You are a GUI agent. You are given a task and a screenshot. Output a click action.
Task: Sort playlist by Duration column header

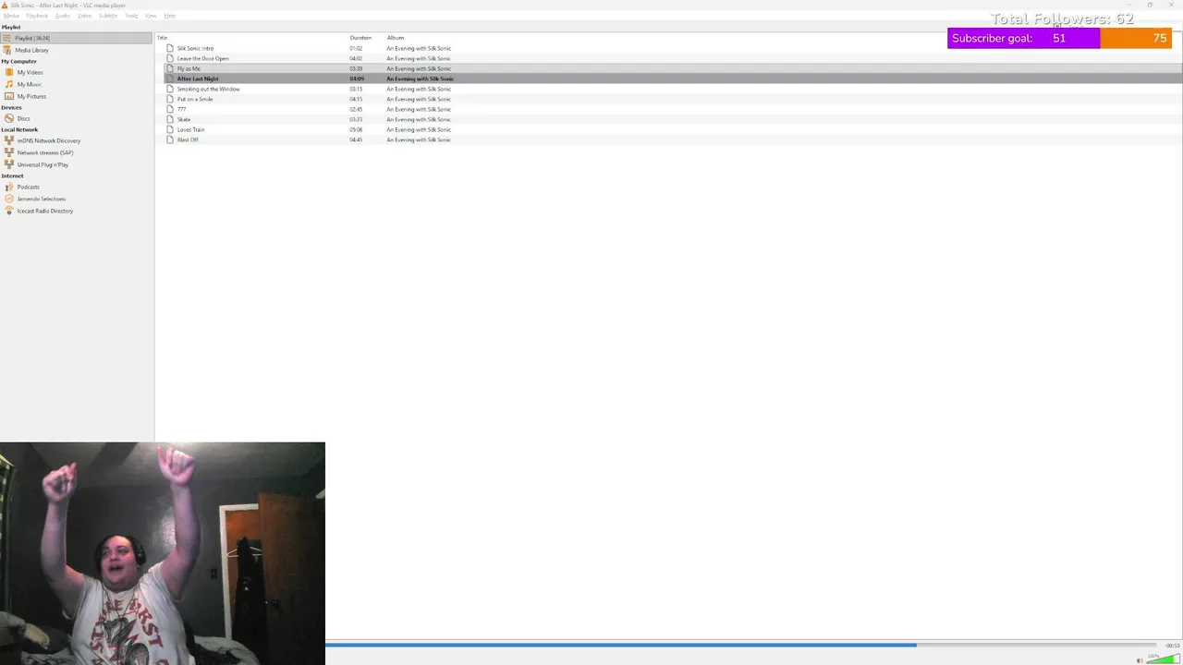pos(360,38)
